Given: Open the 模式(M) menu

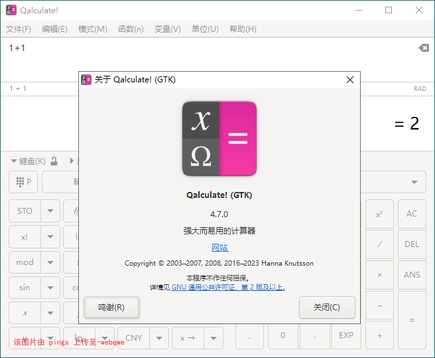Looking at the screenshot, I should pyautogui.click(x=93, y=29).
